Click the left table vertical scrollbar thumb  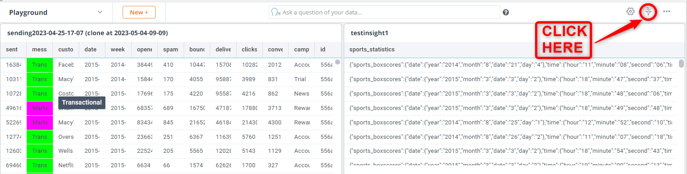coord(337,62)
